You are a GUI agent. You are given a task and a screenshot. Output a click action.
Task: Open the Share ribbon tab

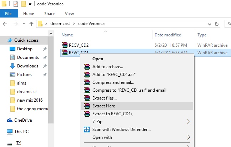tap(49, 14)
